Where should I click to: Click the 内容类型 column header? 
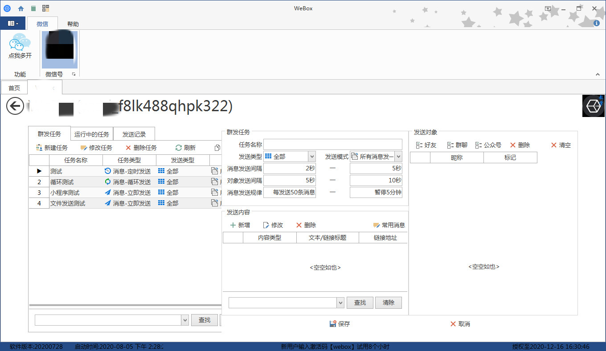click(270, 238)
